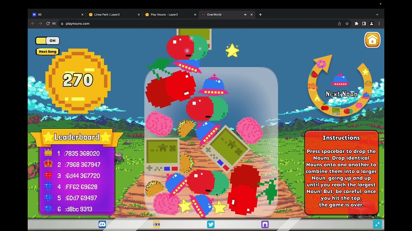Open a new browser tab

(260, 14)
